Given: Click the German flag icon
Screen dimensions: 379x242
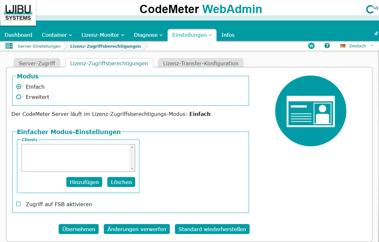Looking at the screenshot, I should point(343,46).
